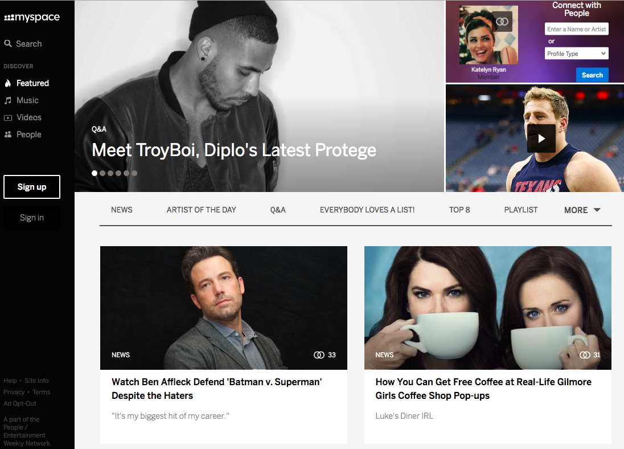Select the second carousel dot

(x=102, y=173)
